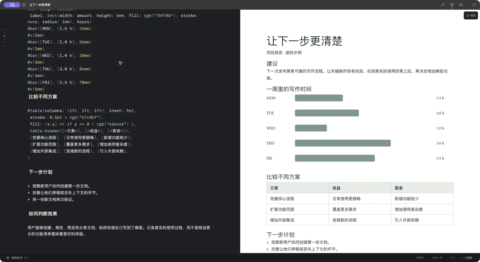Click the document icon beside the title
This screenshot has height=262, width=480.
click(24, 5)
